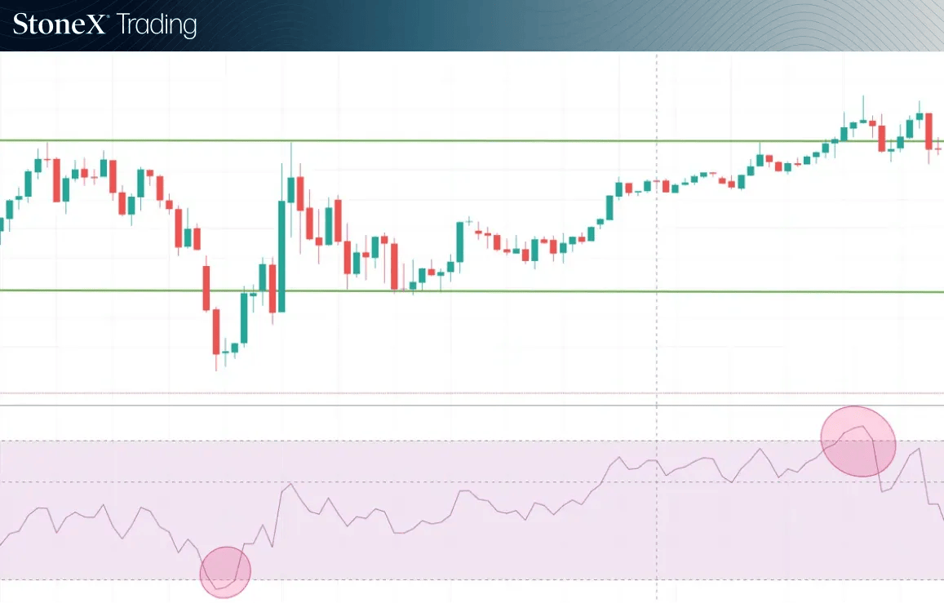Click the vertical dashed crosshair line
Image resolution: width=944 pixels, height=603 pixels.
[656, 325]
